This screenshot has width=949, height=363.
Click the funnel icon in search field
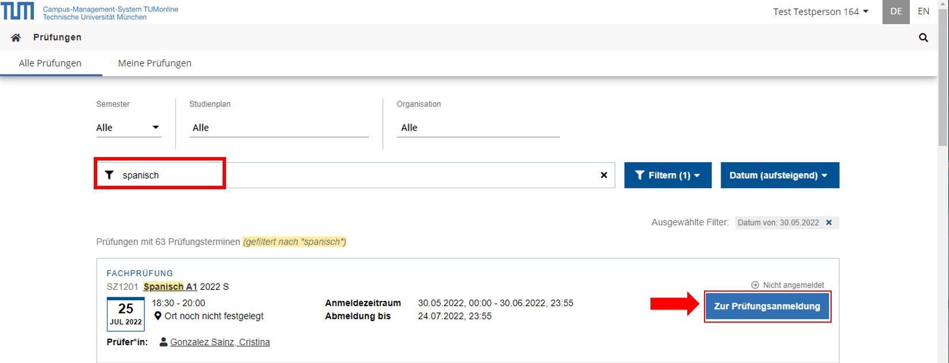pyautogui.click(x=109, y=175)
